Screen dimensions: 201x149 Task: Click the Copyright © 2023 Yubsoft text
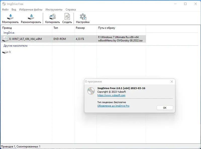click(x=112, y=92)
